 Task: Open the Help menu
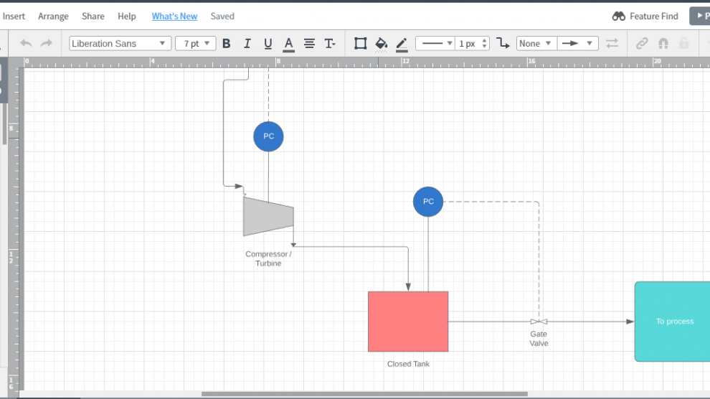pyautogui.click(x=127, y=17)
